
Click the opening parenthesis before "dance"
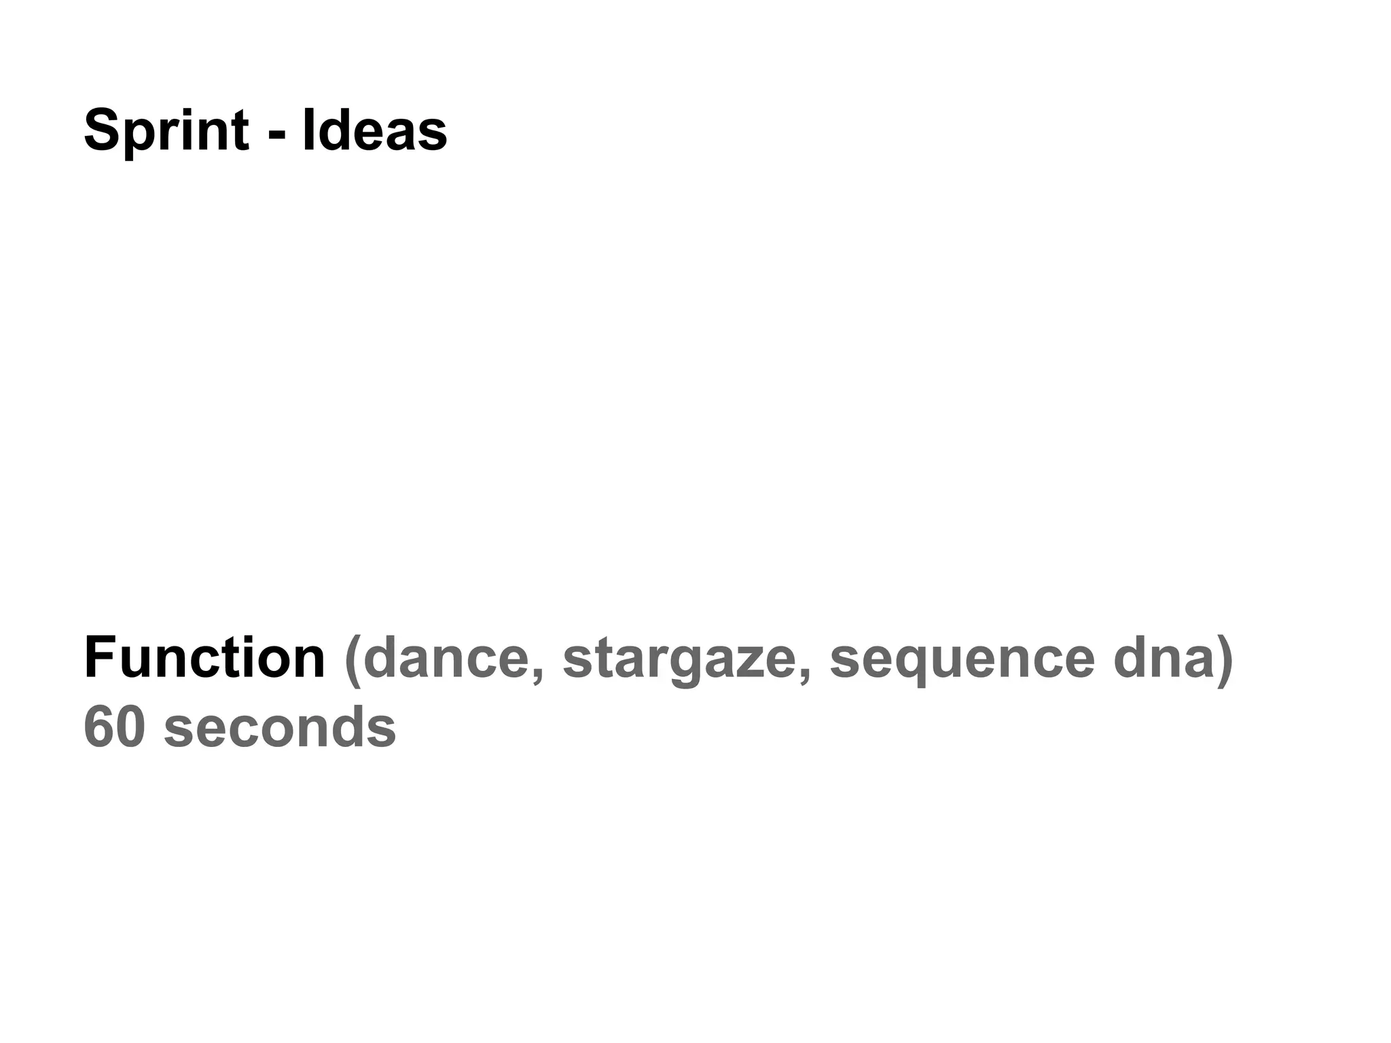click(x=353, y=659)
